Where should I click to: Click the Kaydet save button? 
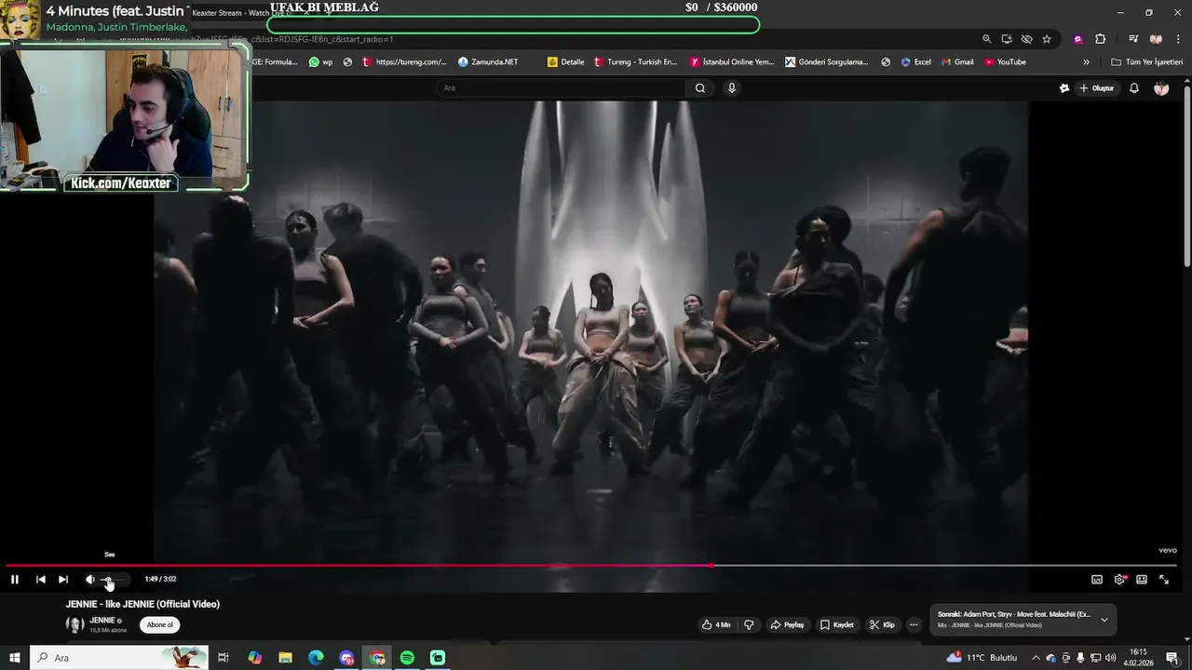coord(836,624)
